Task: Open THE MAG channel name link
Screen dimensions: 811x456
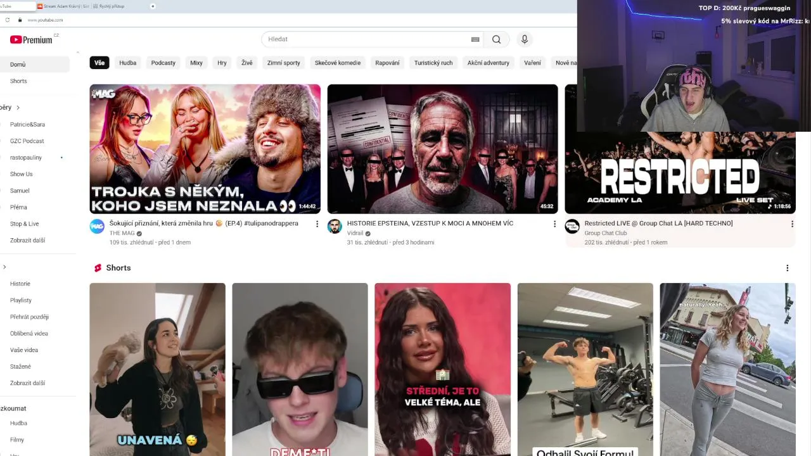Action: 122,233
